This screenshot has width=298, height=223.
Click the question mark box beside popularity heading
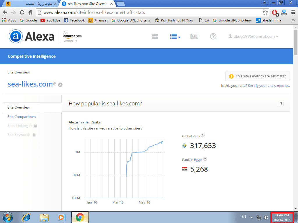click(281, 104)
